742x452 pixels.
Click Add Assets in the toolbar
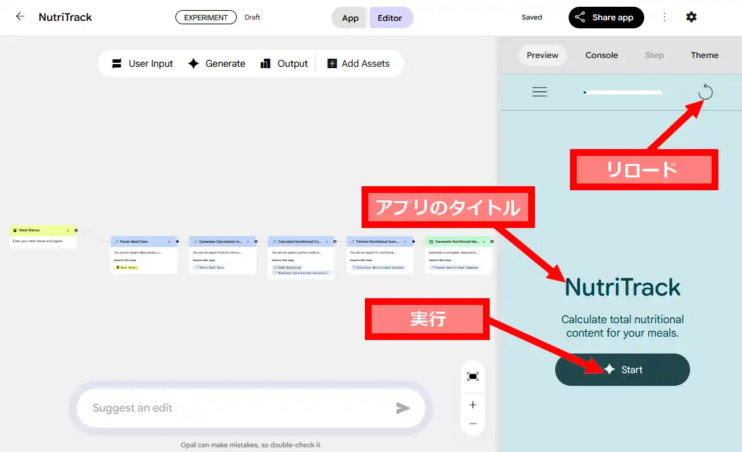tap(358, 63)
